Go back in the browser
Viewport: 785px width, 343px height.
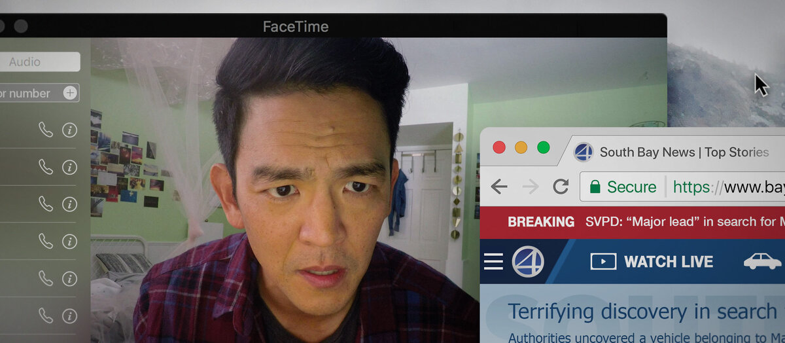click(499, 187)
